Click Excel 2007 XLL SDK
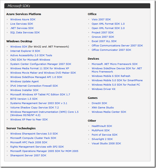Viewport: 156px width, 168px height. click(x=104, y=41)
